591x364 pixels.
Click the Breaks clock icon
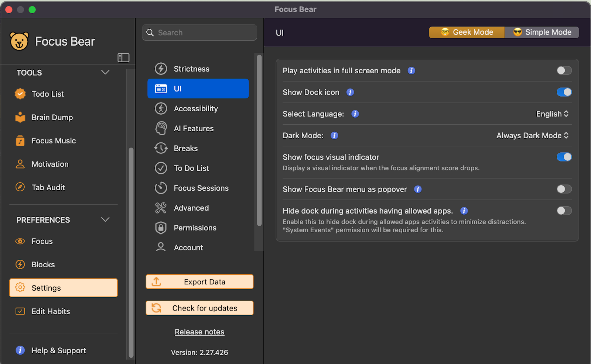click(x=161, y=148)
